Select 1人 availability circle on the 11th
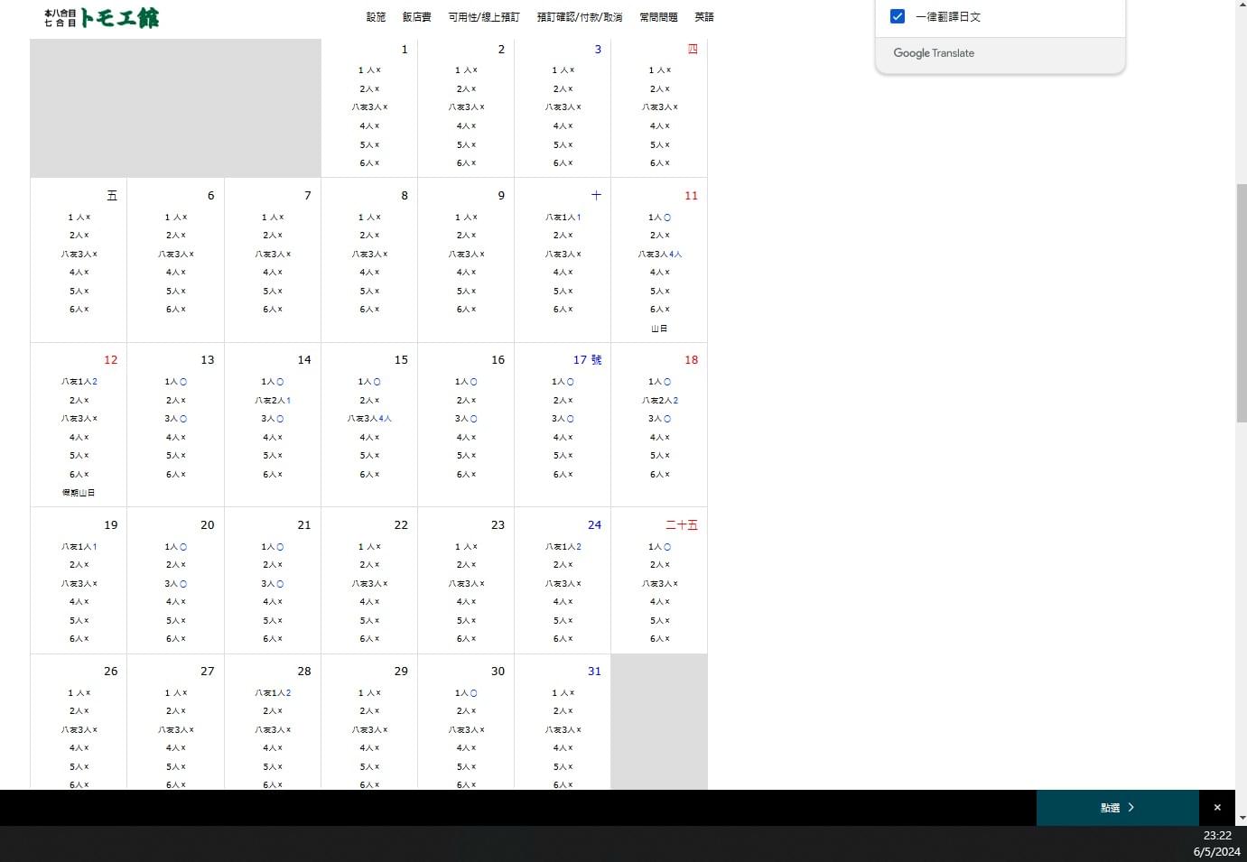 [667, 218]
